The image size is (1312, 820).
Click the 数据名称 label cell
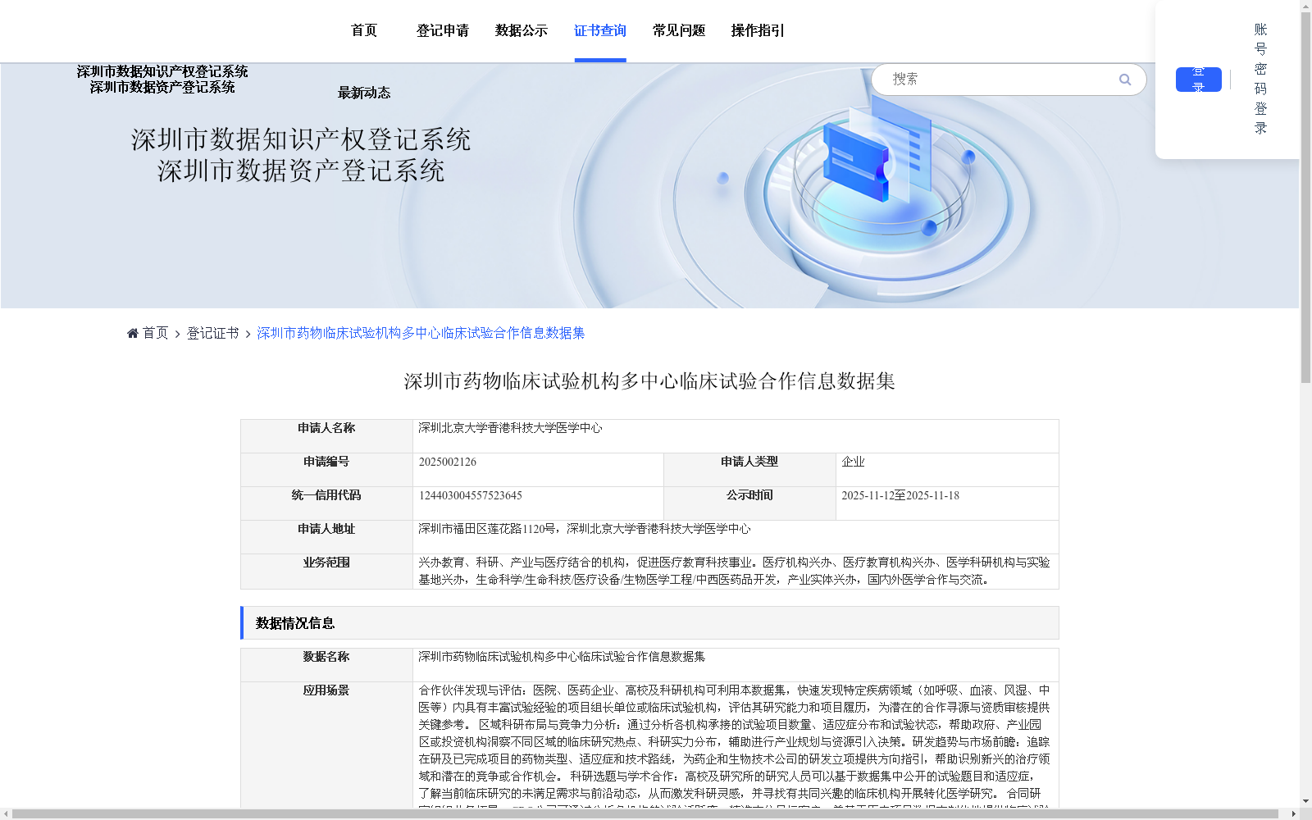326,665
